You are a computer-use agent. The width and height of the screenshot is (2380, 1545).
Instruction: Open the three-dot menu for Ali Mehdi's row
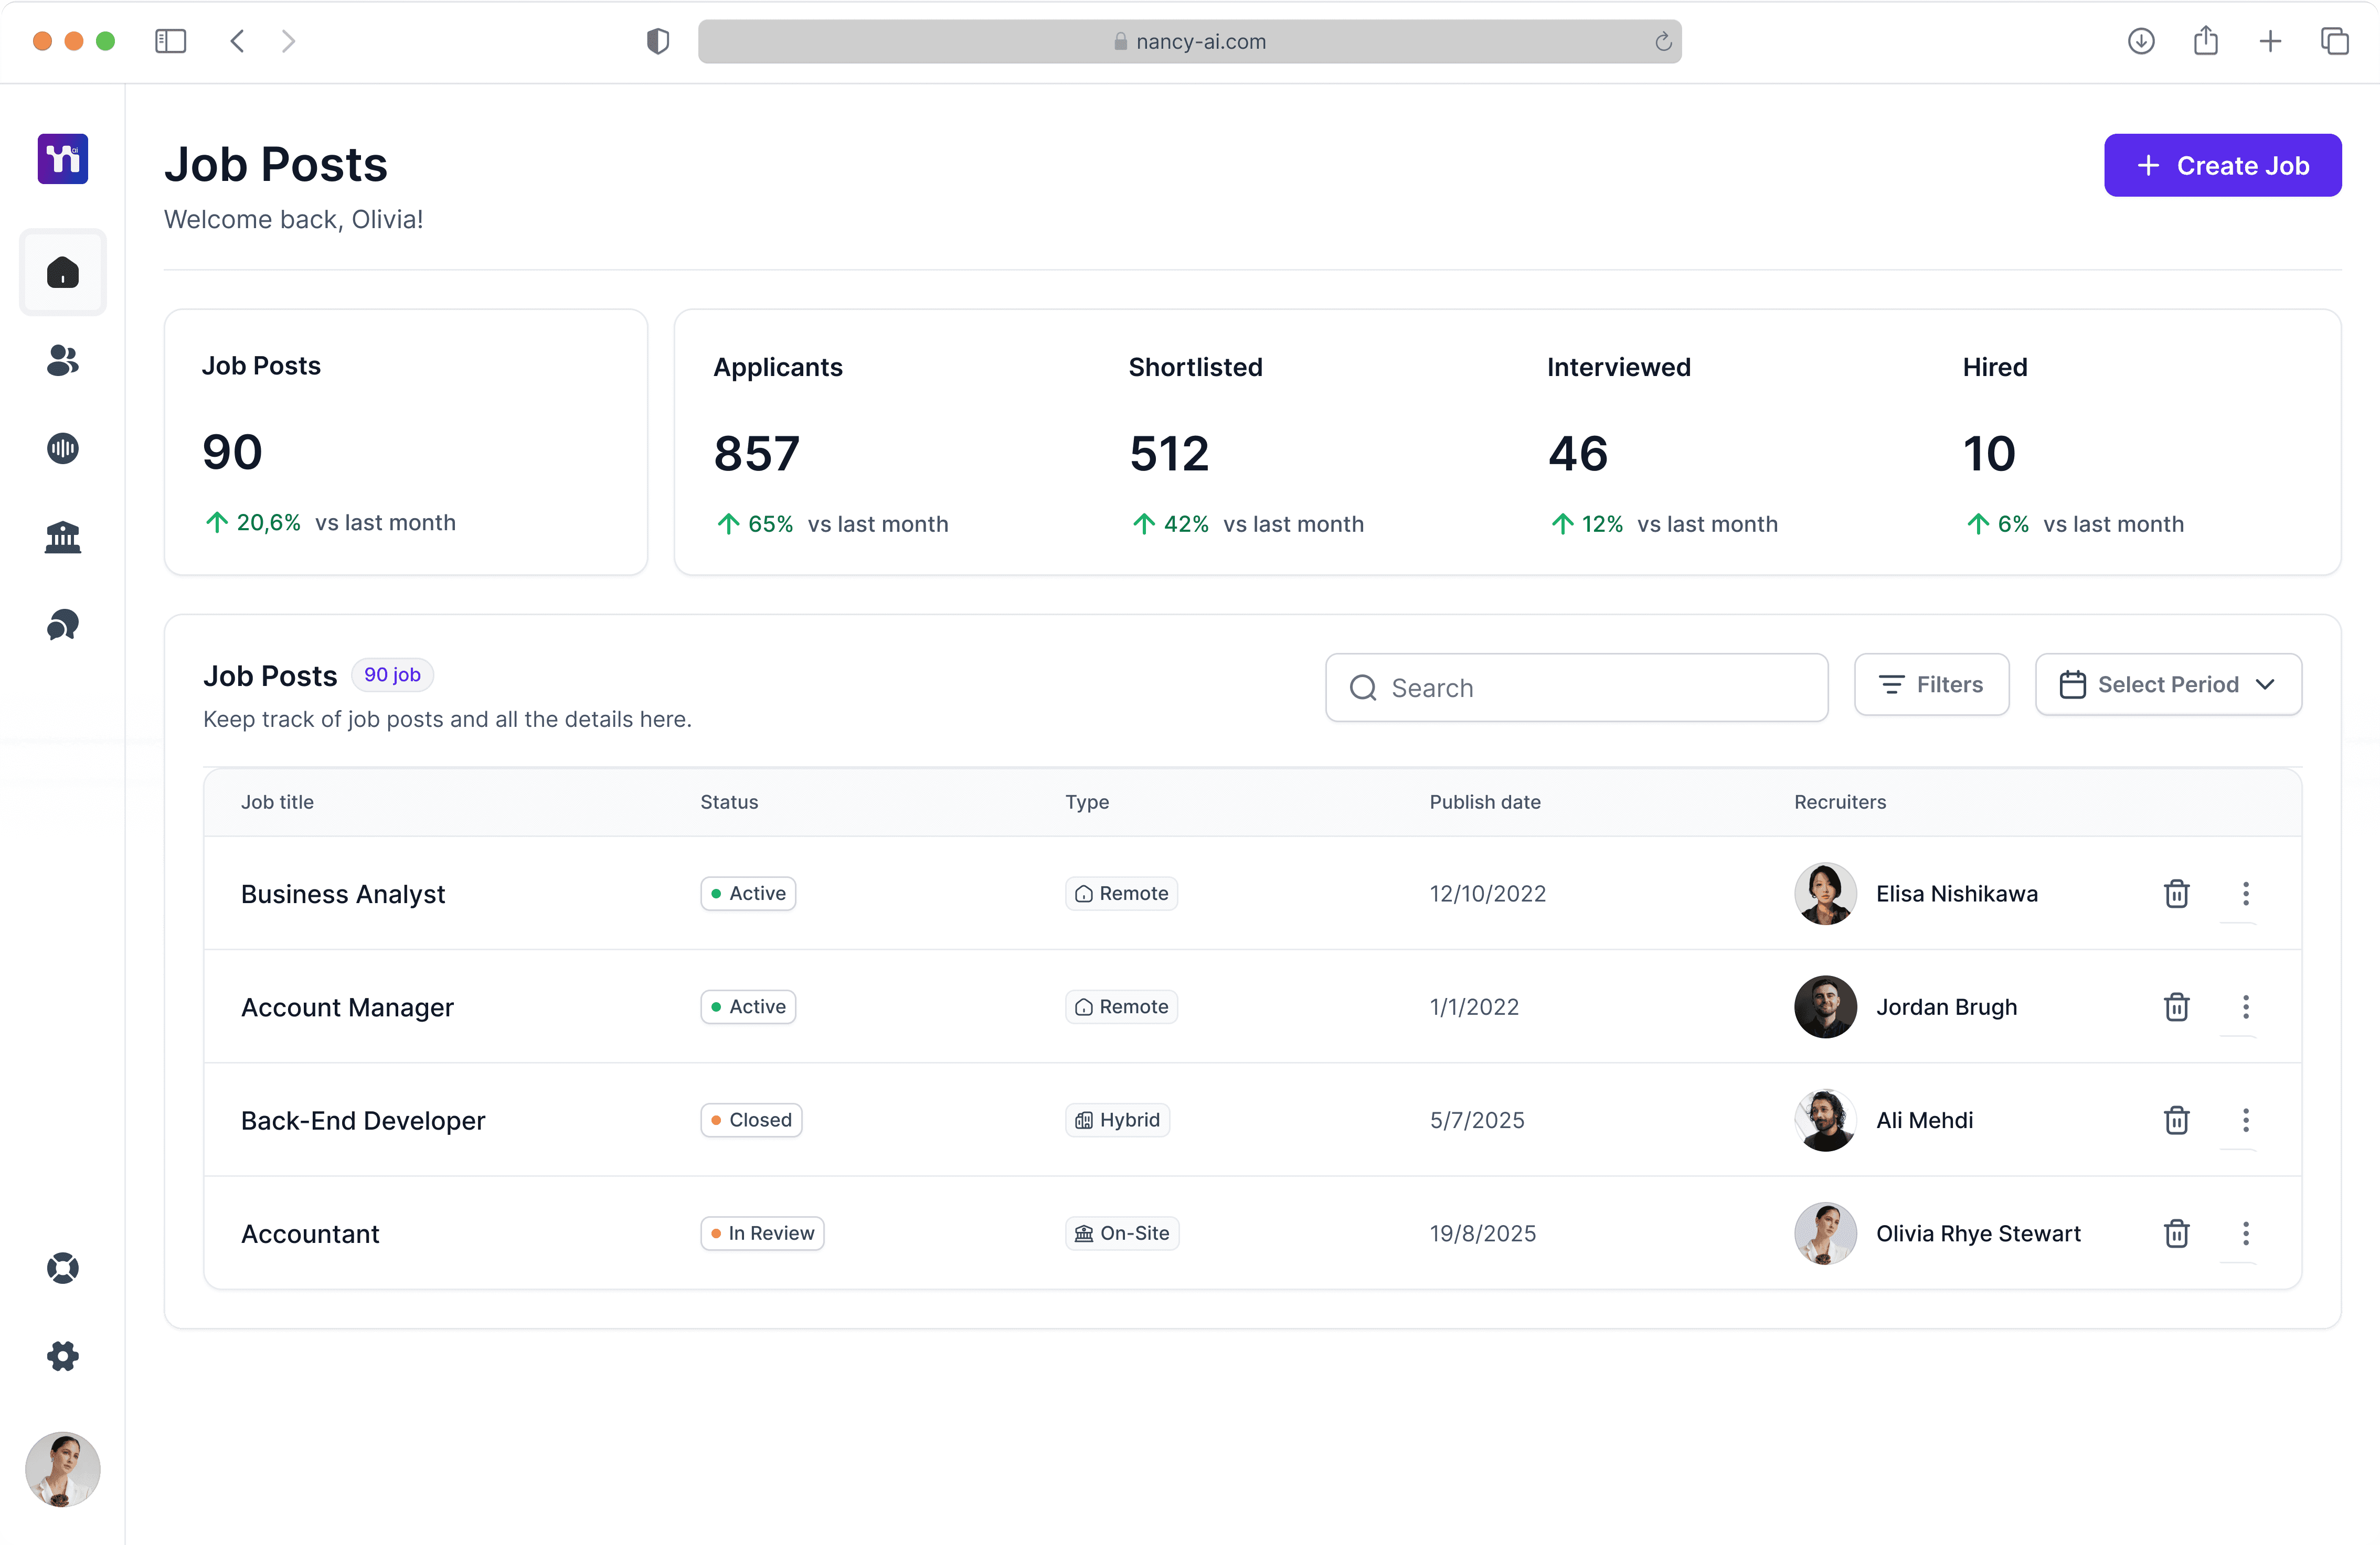pyautogui.click(x=2245, y=1120)
